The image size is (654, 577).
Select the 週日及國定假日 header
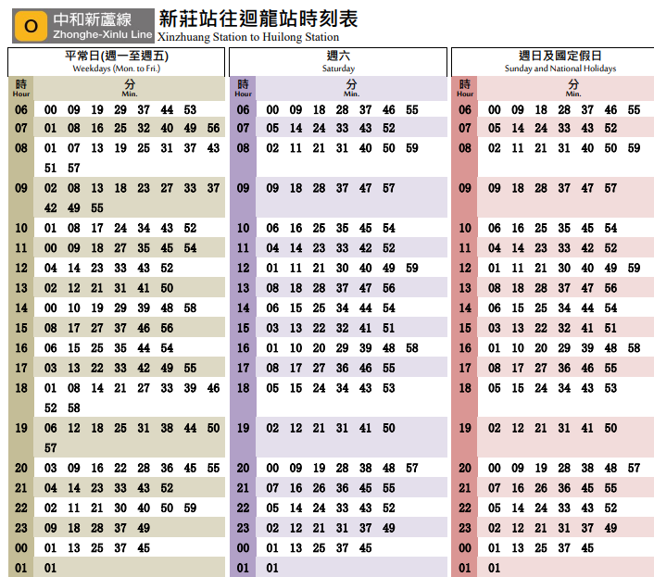[560, 56]
